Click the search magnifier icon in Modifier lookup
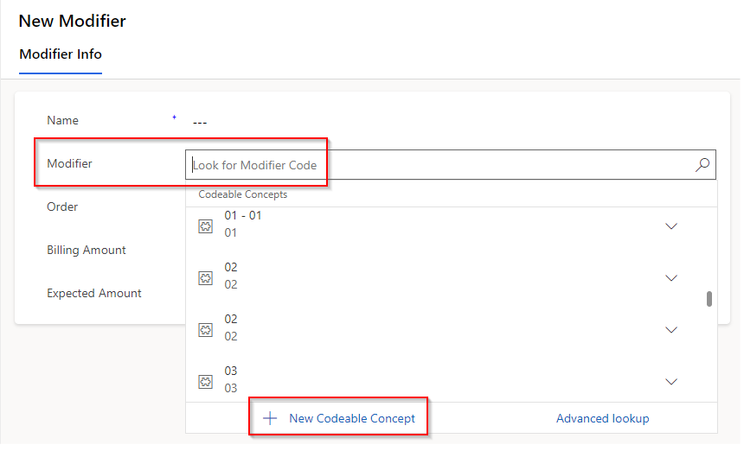This screenshot has height=451, width=744. click(702, 165)
